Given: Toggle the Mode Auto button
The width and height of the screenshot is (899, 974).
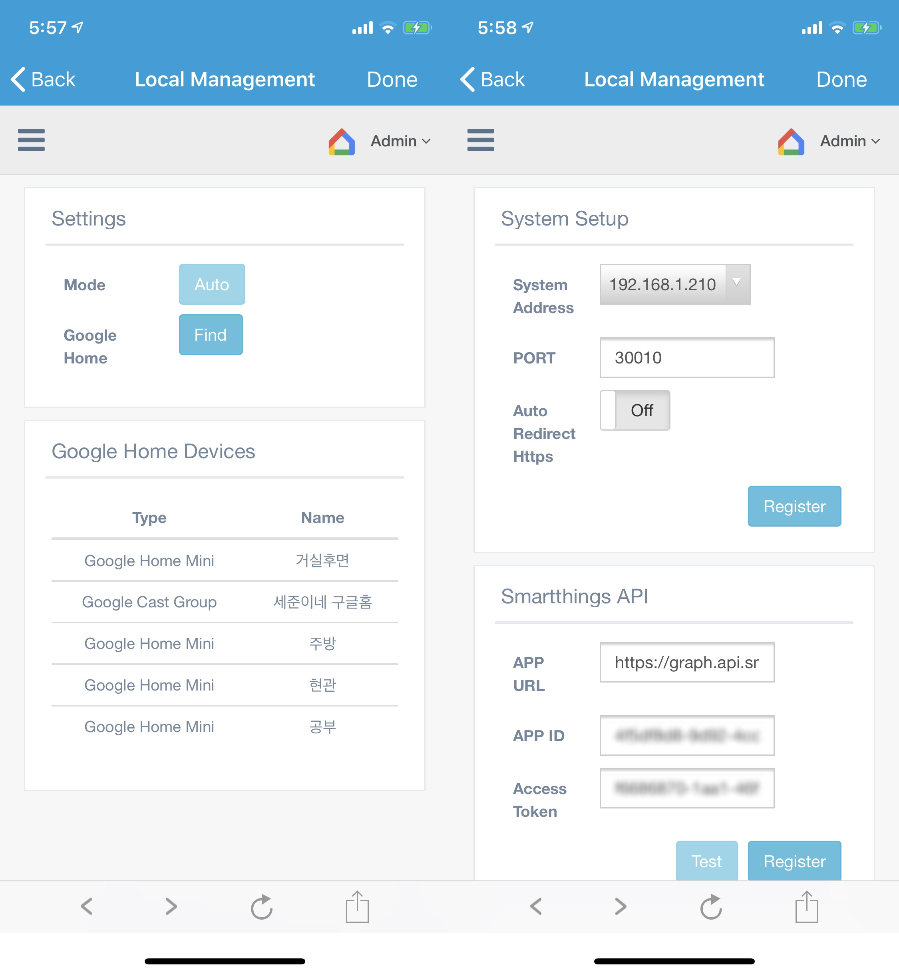Looking at the screenshot, I should tap(212, 284).
